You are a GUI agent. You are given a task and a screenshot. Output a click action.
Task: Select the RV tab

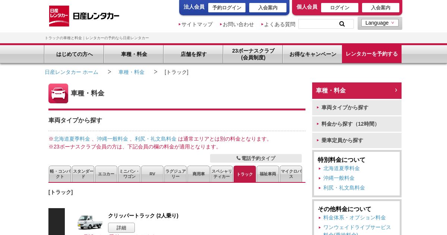(152, 174)
